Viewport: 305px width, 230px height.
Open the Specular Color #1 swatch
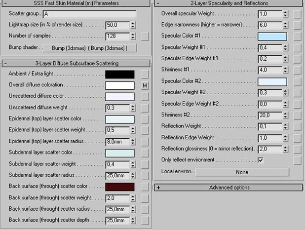pyautogui.click(x=272, y=37)
